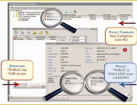Sort by Last Check column header
The width and height of the screenshot is (137, 105).
tap(110, 15)
